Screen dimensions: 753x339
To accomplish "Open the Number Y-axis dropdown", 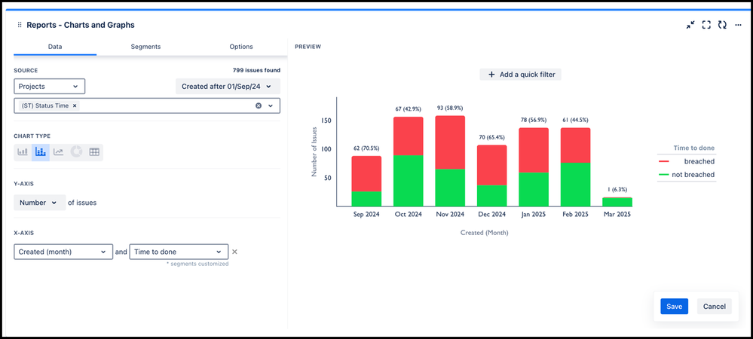I will pos(40,203).
